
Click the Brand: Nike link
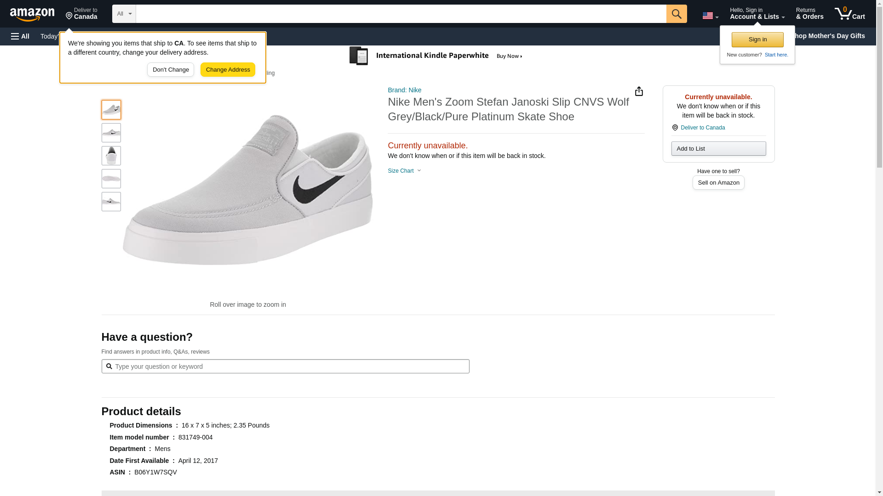point(404,90)
